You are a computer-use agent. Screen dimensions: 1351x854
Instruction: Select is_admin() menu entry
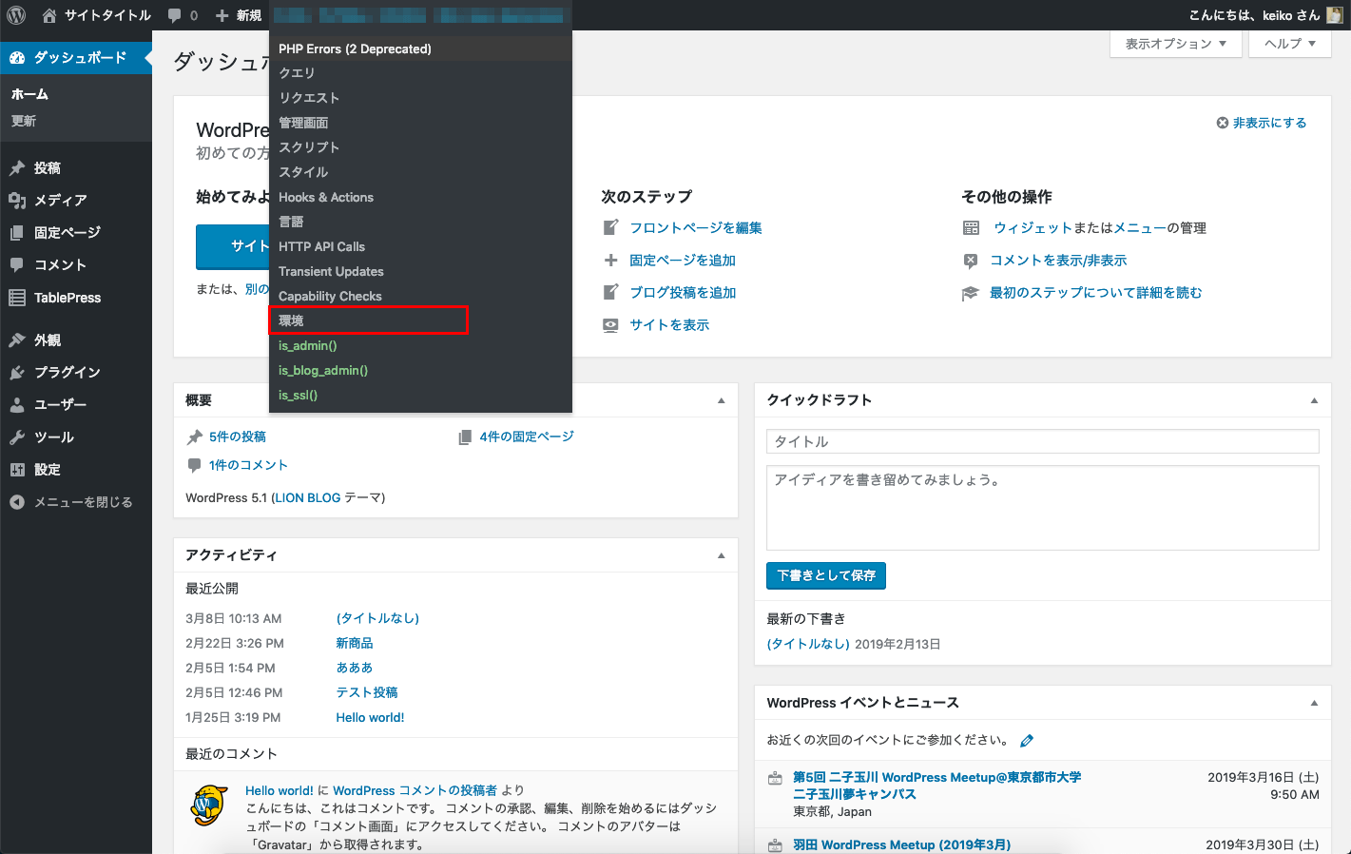pos(420,345)
